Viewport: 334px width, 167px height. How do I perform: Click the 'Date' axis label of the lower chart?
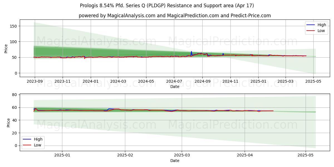coord(175,161)
